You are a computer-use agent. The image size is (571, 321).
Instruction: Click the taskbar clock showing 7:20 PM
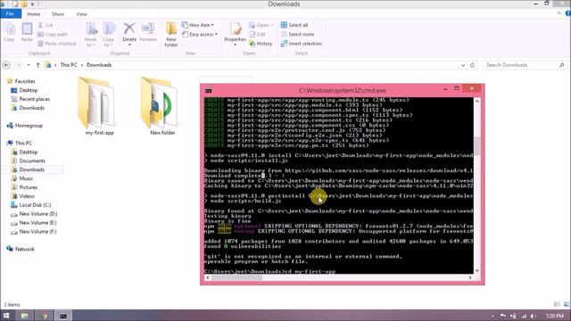[555, 316]
